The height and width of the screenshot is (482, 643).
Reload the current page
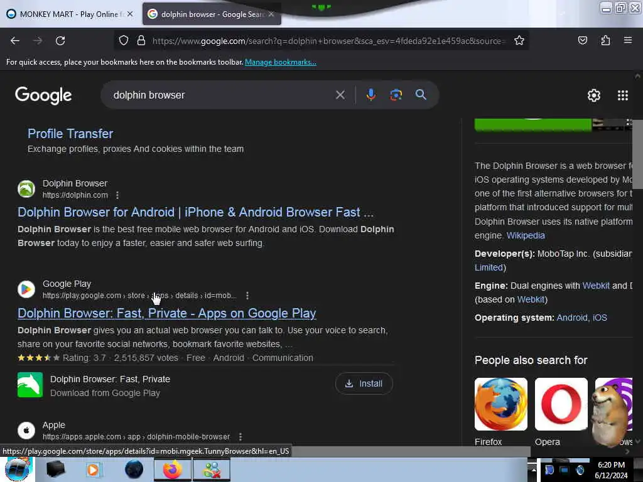pyautogui.click(x=60, y=41)
